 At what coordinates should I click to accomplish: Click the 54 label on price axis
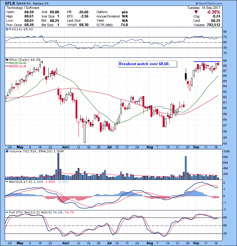tap(225, 144)
